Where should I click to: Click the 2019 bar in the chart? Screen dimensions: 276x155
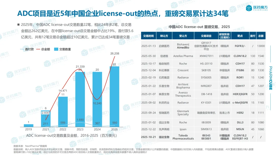click(x=29, y=126)
